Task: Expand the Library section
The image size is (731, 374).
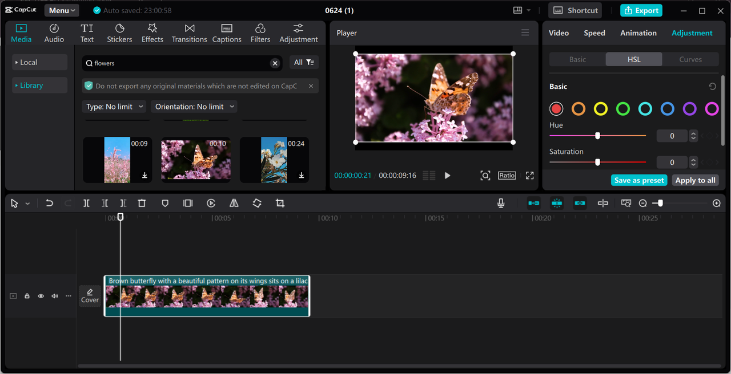Action: click(40, 86)
